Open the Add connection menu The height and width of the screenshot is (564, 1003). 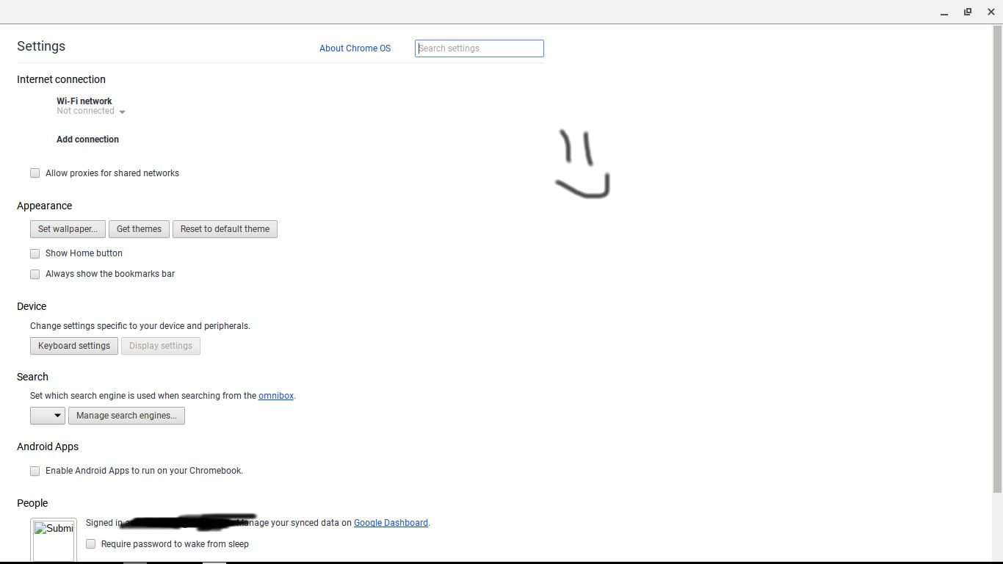87,140
